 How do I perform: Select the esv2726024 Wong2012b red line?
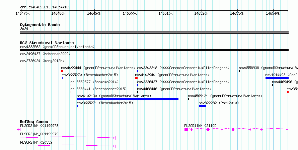pyautogui.click(x=154, y=64)
